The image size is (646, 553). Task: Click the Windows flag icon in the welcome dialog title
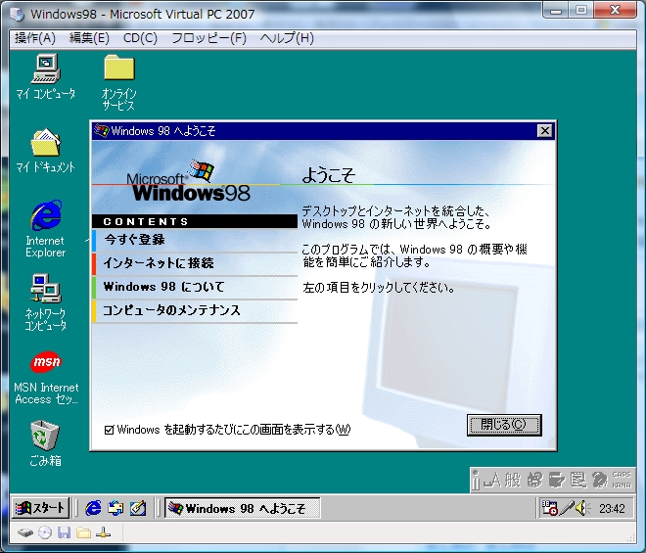pyautogui.click(x=102, y=130)
